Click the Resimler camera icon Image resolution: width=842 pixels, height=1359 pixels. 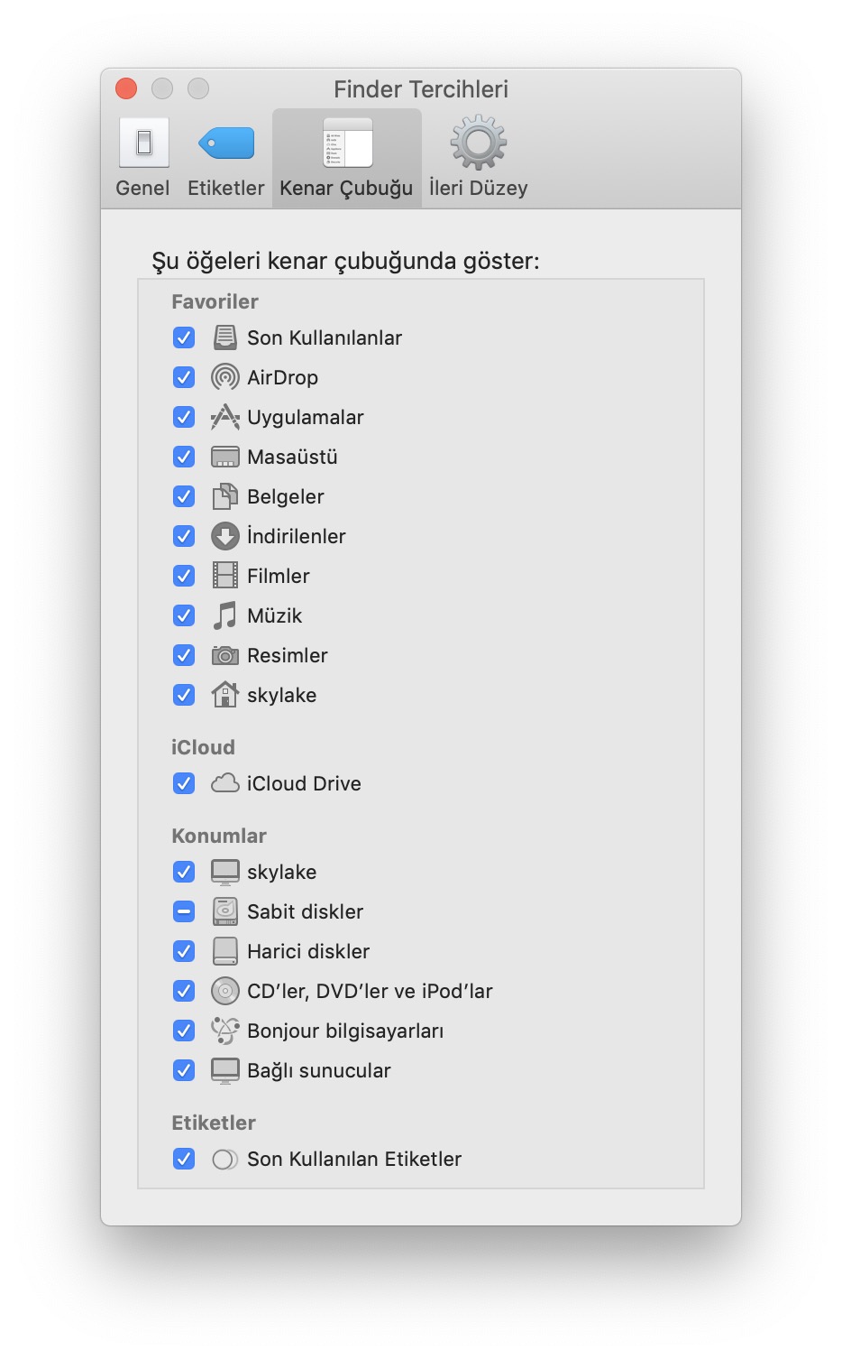[224, 655]
